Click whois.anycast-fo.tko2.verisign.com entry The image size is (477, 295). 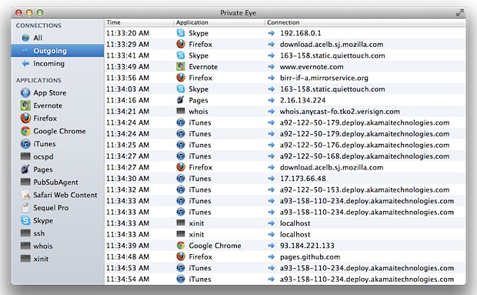click(340, 112)
